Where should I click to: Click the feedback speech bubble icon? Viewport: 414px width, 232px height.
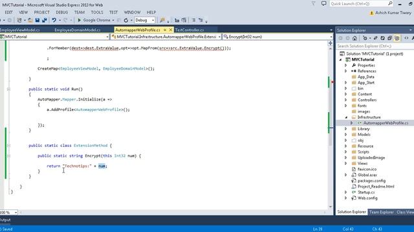pyautogui.click(x=323, y=4)
